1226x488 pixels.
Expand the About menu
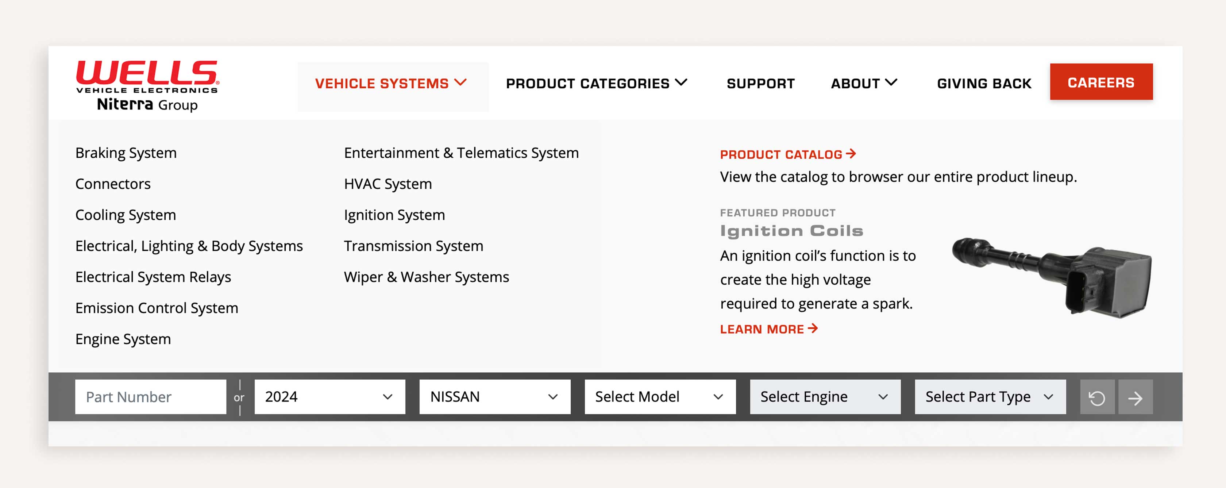pyautogui.click(x=864, y=84)
